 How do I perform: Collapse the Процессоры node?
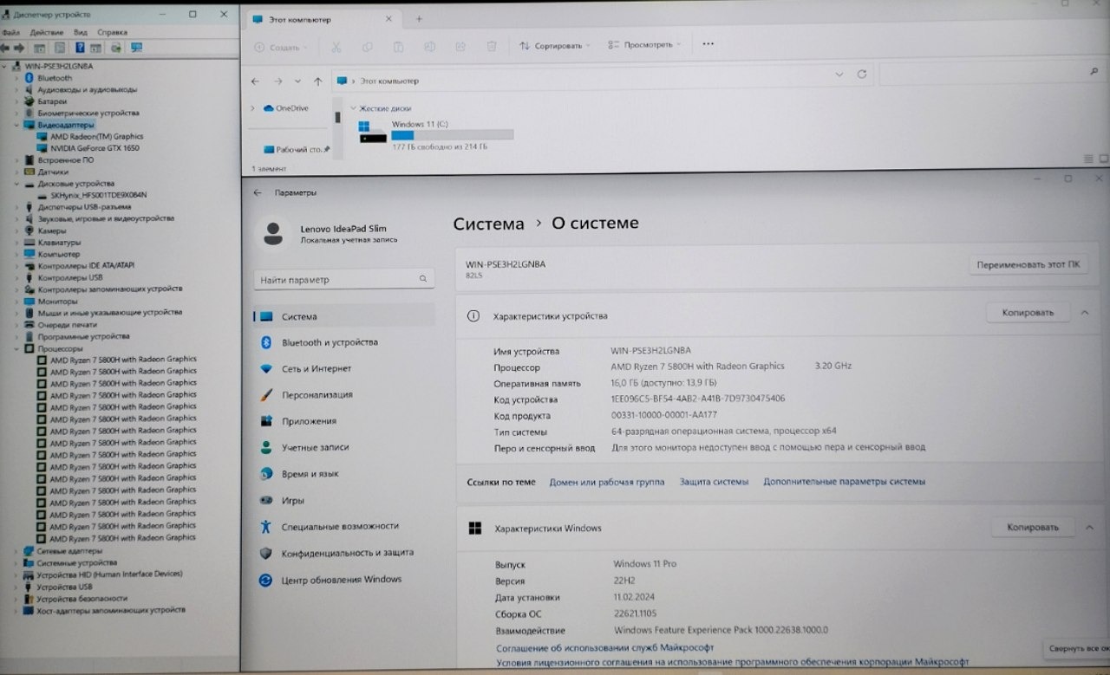click(16, 348)
